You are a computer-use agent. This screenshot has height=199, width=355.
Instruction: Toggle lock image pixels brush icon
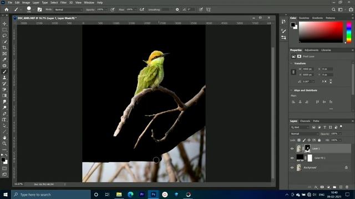[304, 140]
